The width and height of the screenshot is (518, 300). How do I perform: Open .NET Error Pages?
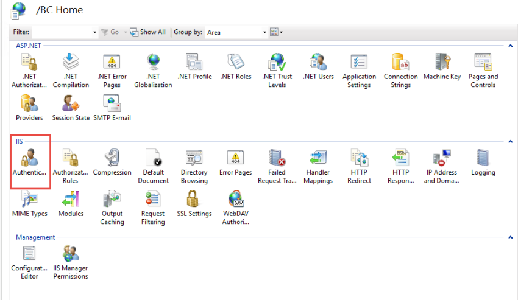point(112,71)
